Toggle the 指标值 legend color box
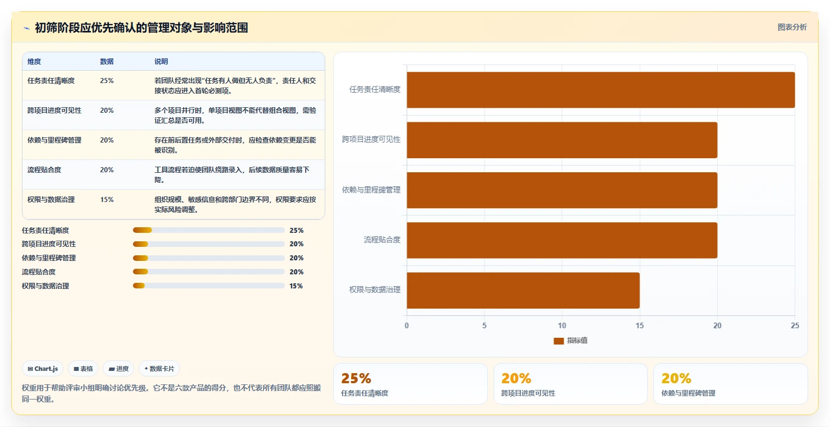 pos(558,341)
